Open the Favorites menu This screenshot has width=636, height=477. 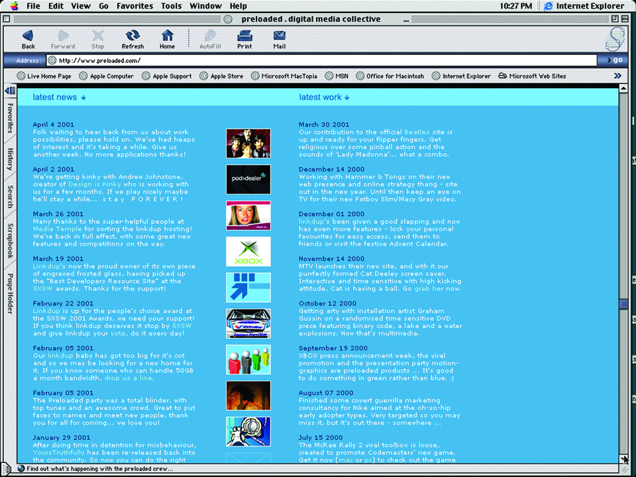(134, 6)
